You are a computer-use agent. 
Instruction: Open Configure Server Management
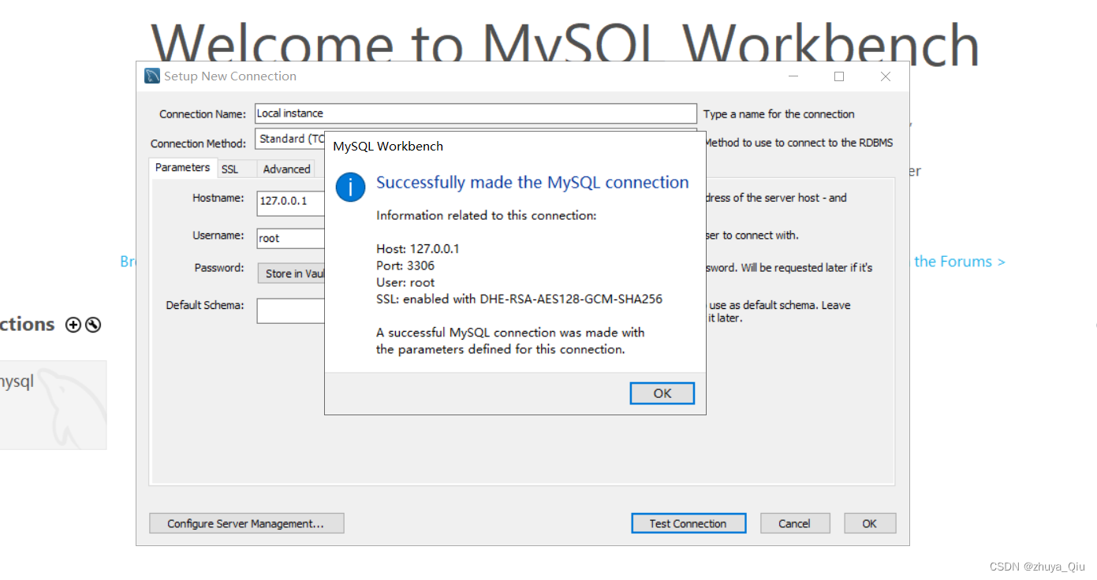pyautogui.click(x=246, y=523)
